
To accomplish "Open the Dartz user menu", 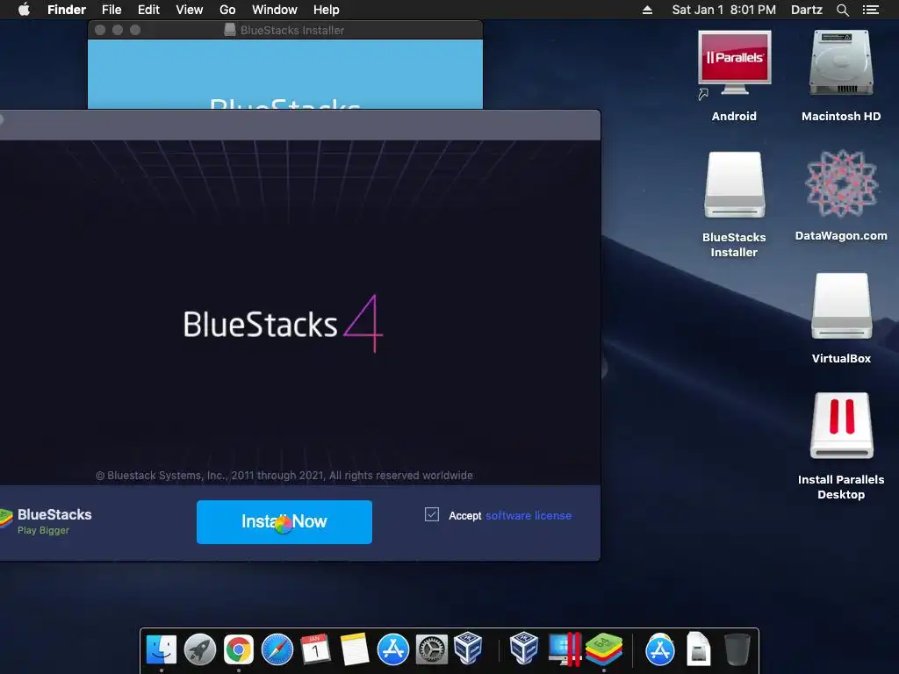I will coord(807,10).
